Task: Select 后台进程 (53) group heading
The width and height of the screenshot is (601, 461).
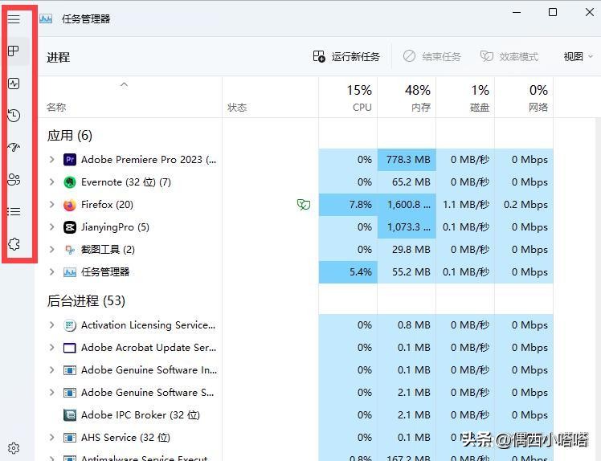Action: click(86, 301)
